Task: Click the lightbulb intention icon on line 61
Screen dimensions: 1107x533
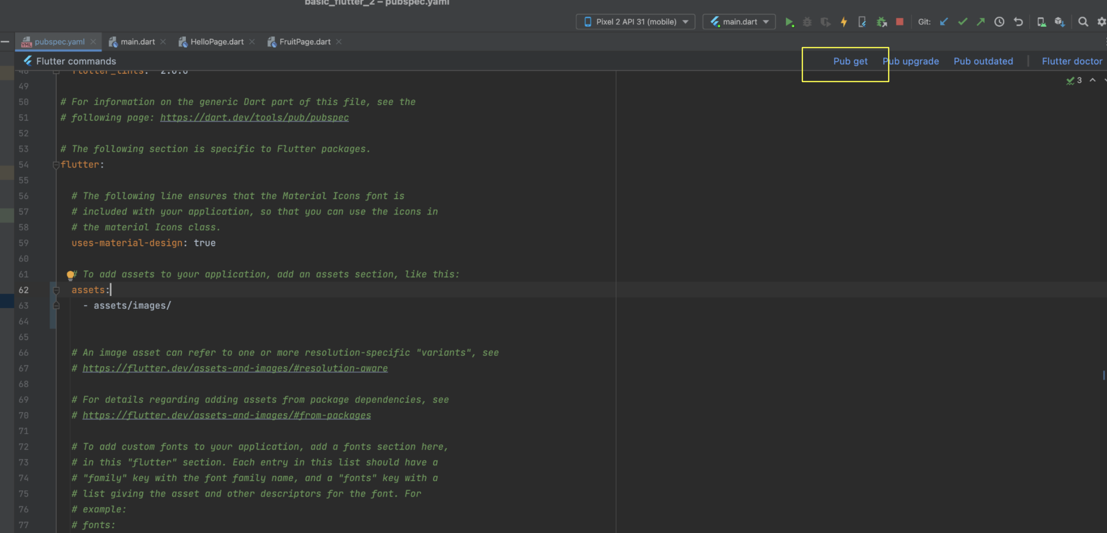Action: pyautogui.click(x=70, y=275)
